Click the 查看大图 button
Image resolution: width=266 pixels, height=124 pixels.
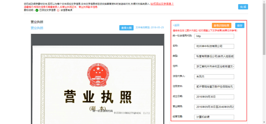pos(126,28)
